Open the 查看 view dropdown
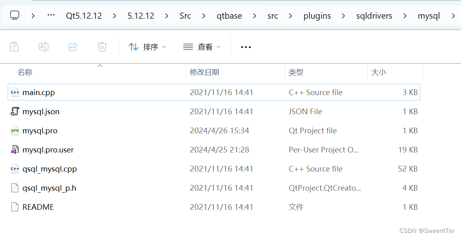This screenshot has height=237, width=461. tap(201, 47)
